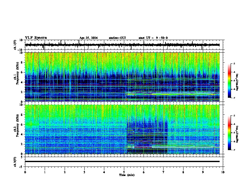This screenshot has height=193, width=251.
Task: Click the 'Time (min)' axis label
Action: point(127,175)
